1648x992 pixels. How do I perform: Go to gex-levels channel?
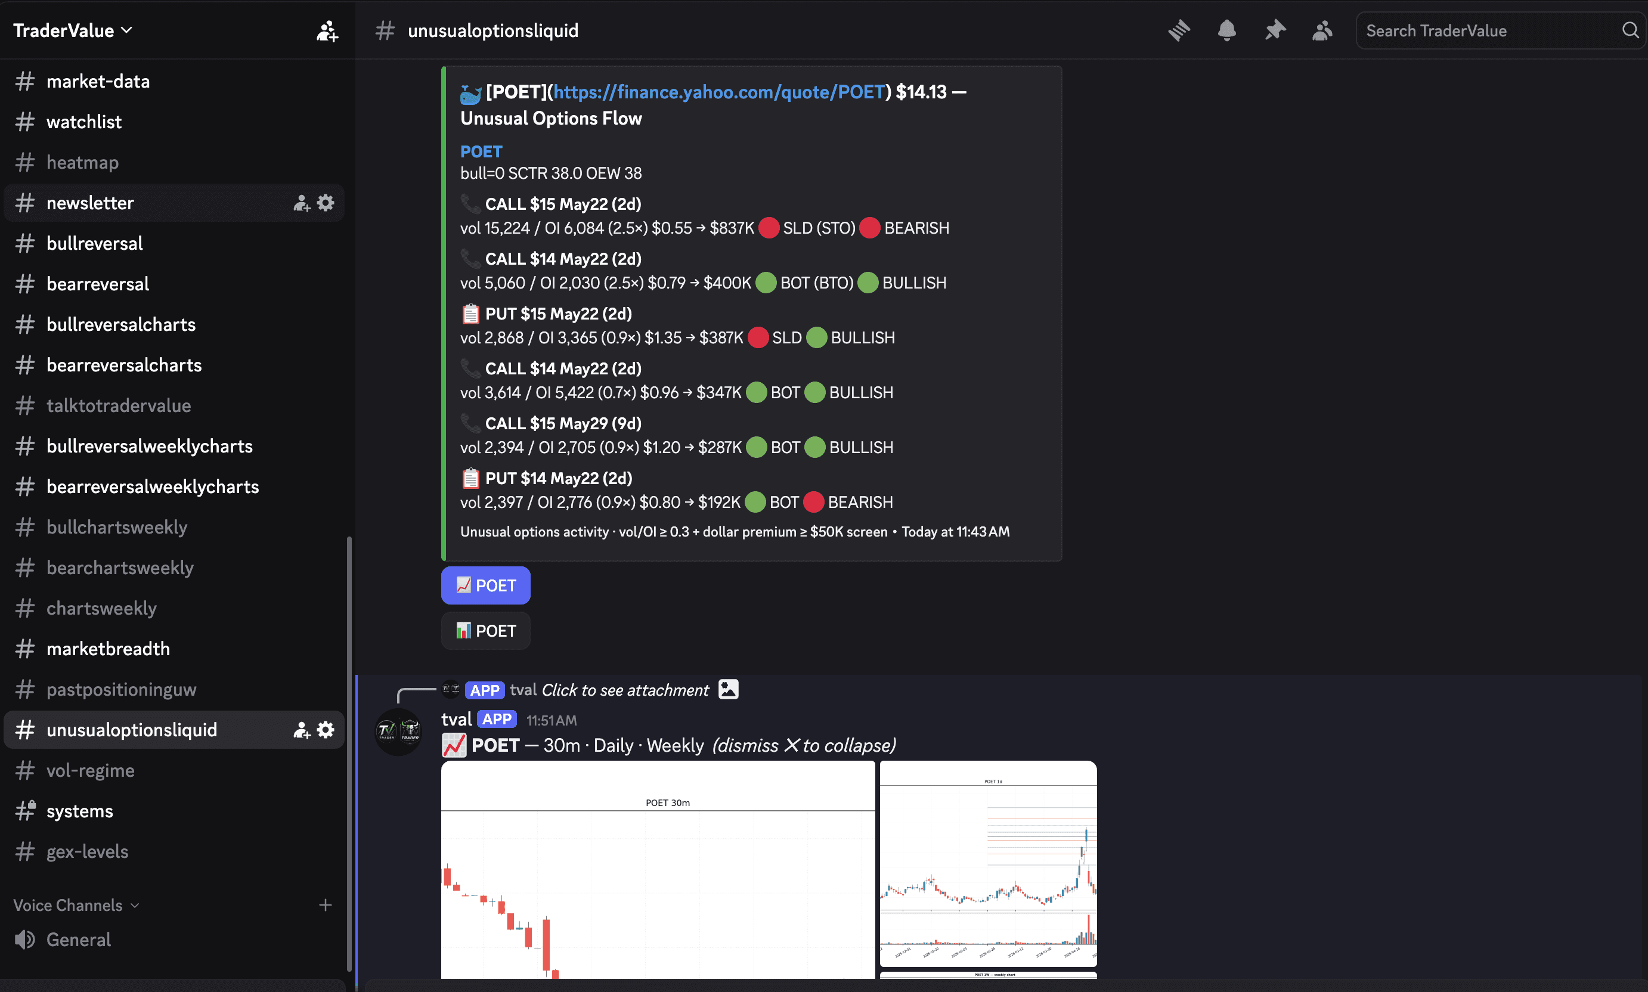click(174, 852)
